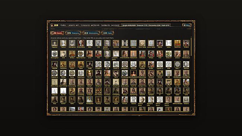Open the Cleopatra Selene portrait card
Screen dimensions: 242x136
coord(116,54)
